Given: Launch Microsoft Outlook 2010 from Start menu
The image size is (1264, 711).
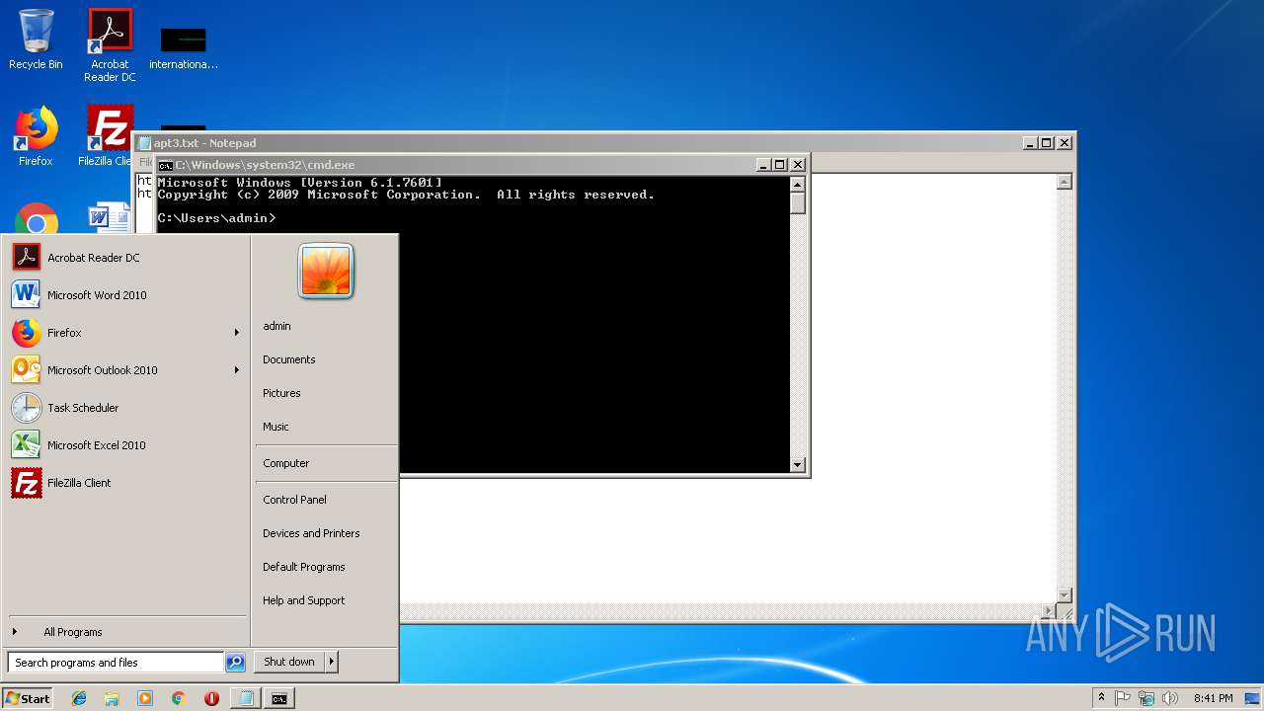Looking at the screenshot, I should pyautogui.click(x=125, y=370).
